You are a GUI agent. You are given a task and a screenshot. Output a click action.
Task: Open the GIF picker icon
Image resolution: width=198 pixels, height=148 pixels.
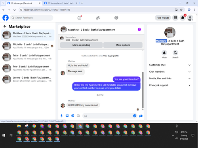point(78,116)
